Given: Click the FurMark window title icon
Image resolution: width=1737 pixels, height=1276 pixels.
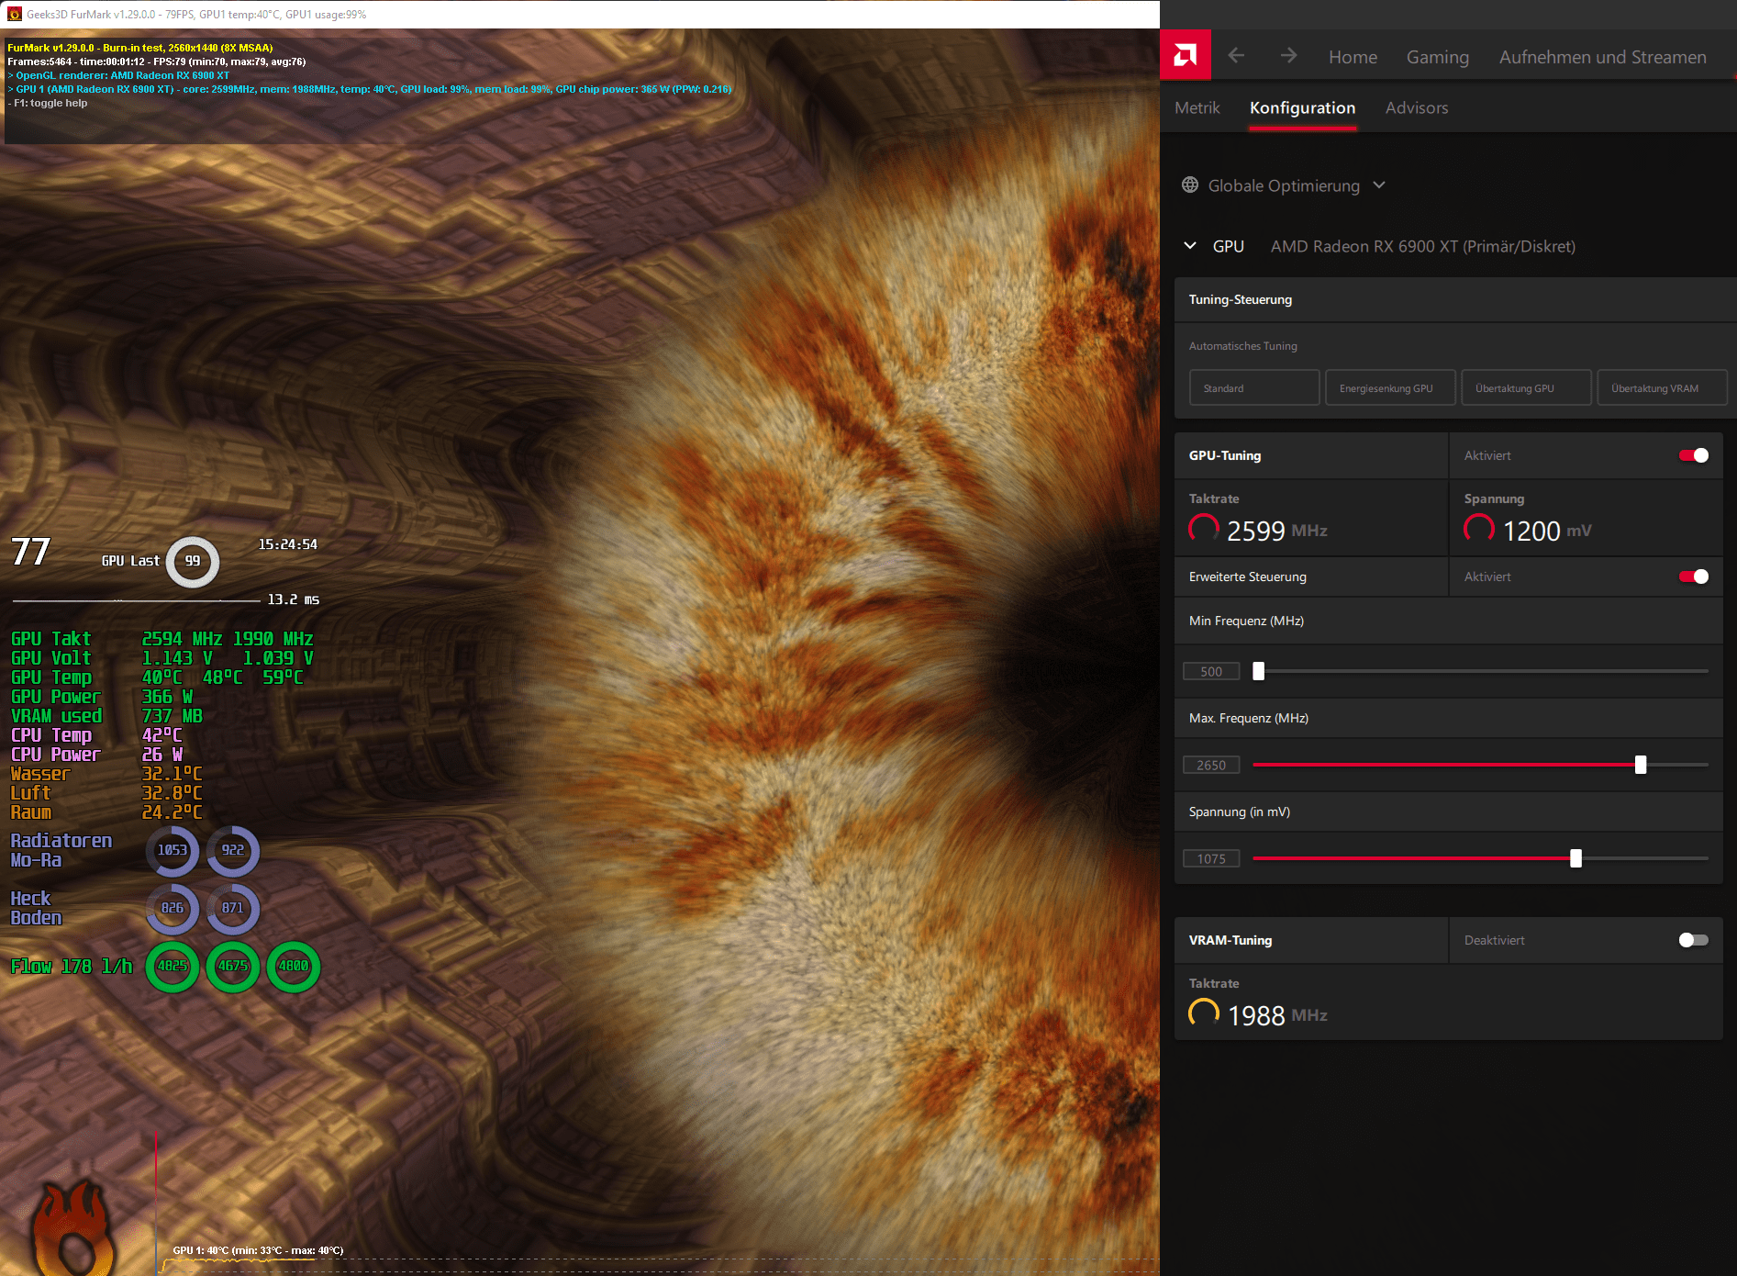Looking at the screenshot, I should point(14,14).
